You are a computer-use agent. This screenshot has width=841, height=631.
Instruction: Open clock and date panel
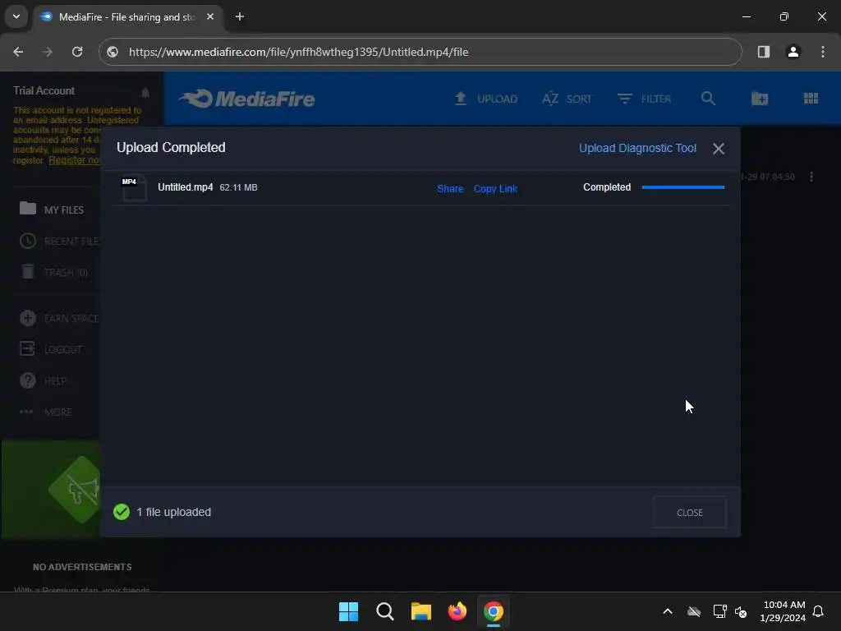(783, 611)
